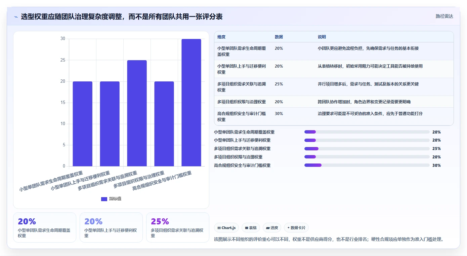Click the x-axis label 多项目组织权限与治理权重
The image size is (467, 256).
138,179
